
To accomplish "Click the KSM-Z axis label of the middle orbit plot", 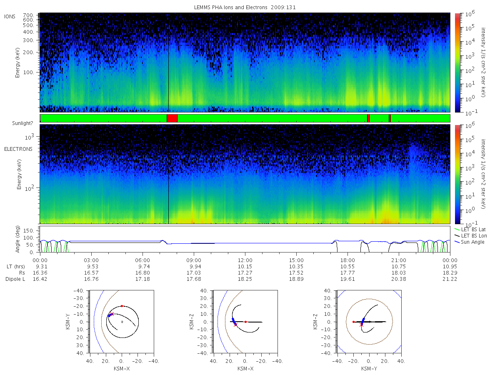I will point(191,322).
